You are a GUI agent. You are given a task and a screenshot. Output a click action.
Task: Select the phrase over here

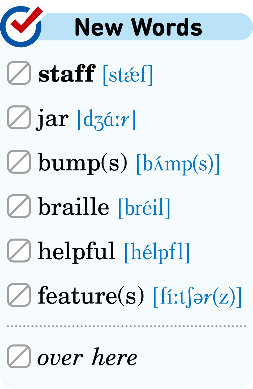[87, 357]
